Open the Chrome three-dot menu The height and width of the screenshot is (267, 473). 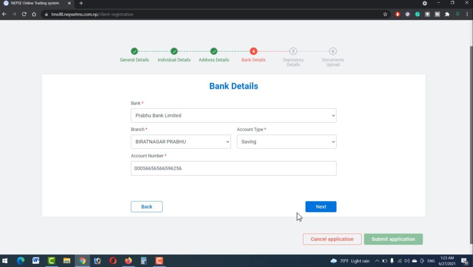(x=467, y=14)
